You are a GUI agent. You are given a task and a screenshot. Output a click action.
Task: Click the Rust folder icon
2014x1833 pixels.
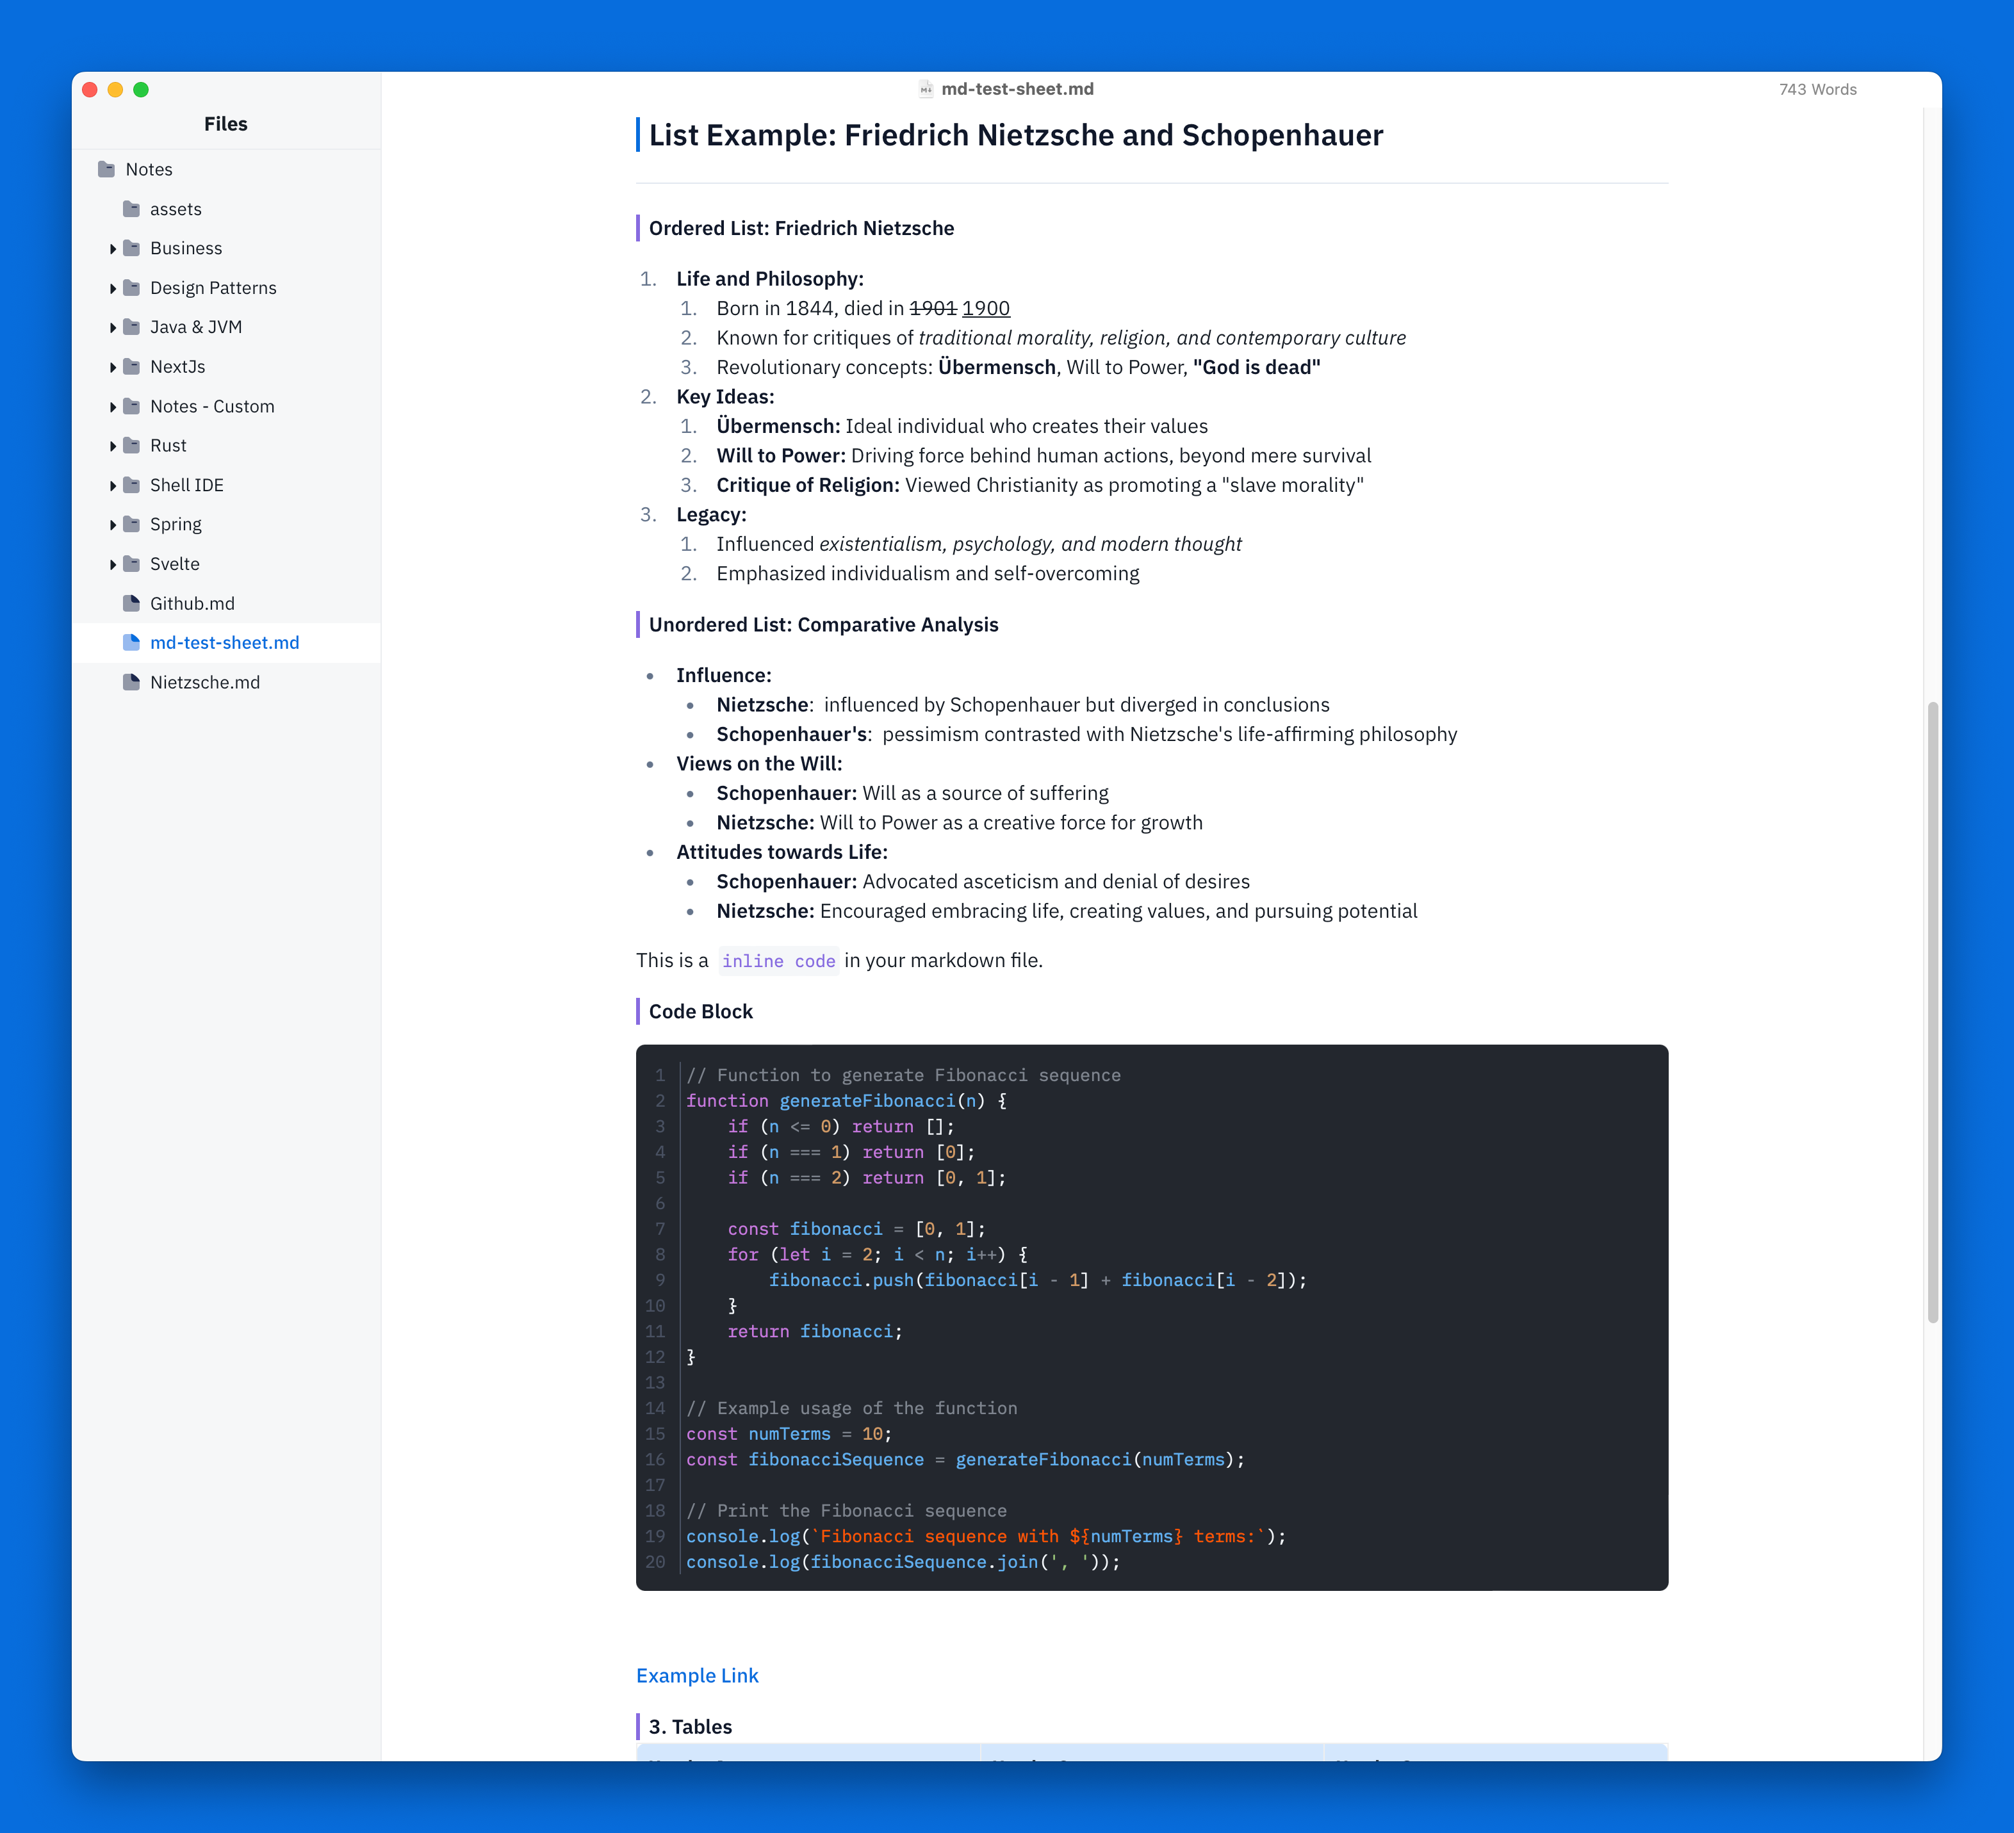(131, 446)
